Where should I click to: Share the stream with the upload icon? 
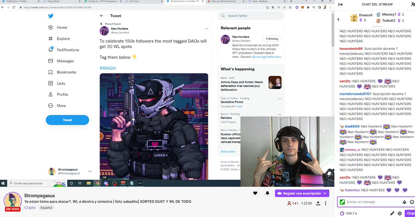pos(318,204)
